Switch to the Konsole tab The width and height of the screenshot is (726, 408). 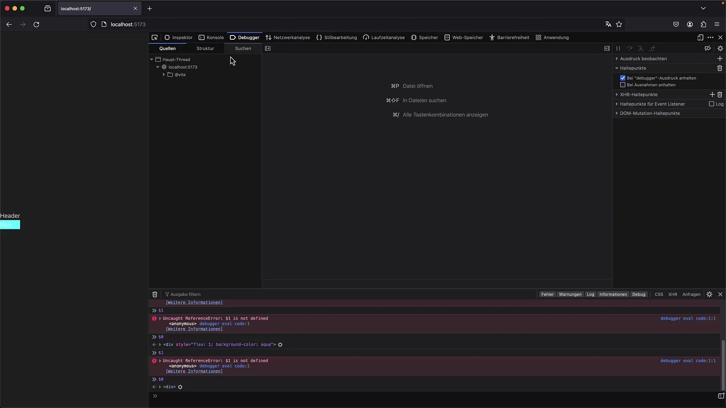click(211, 37)
